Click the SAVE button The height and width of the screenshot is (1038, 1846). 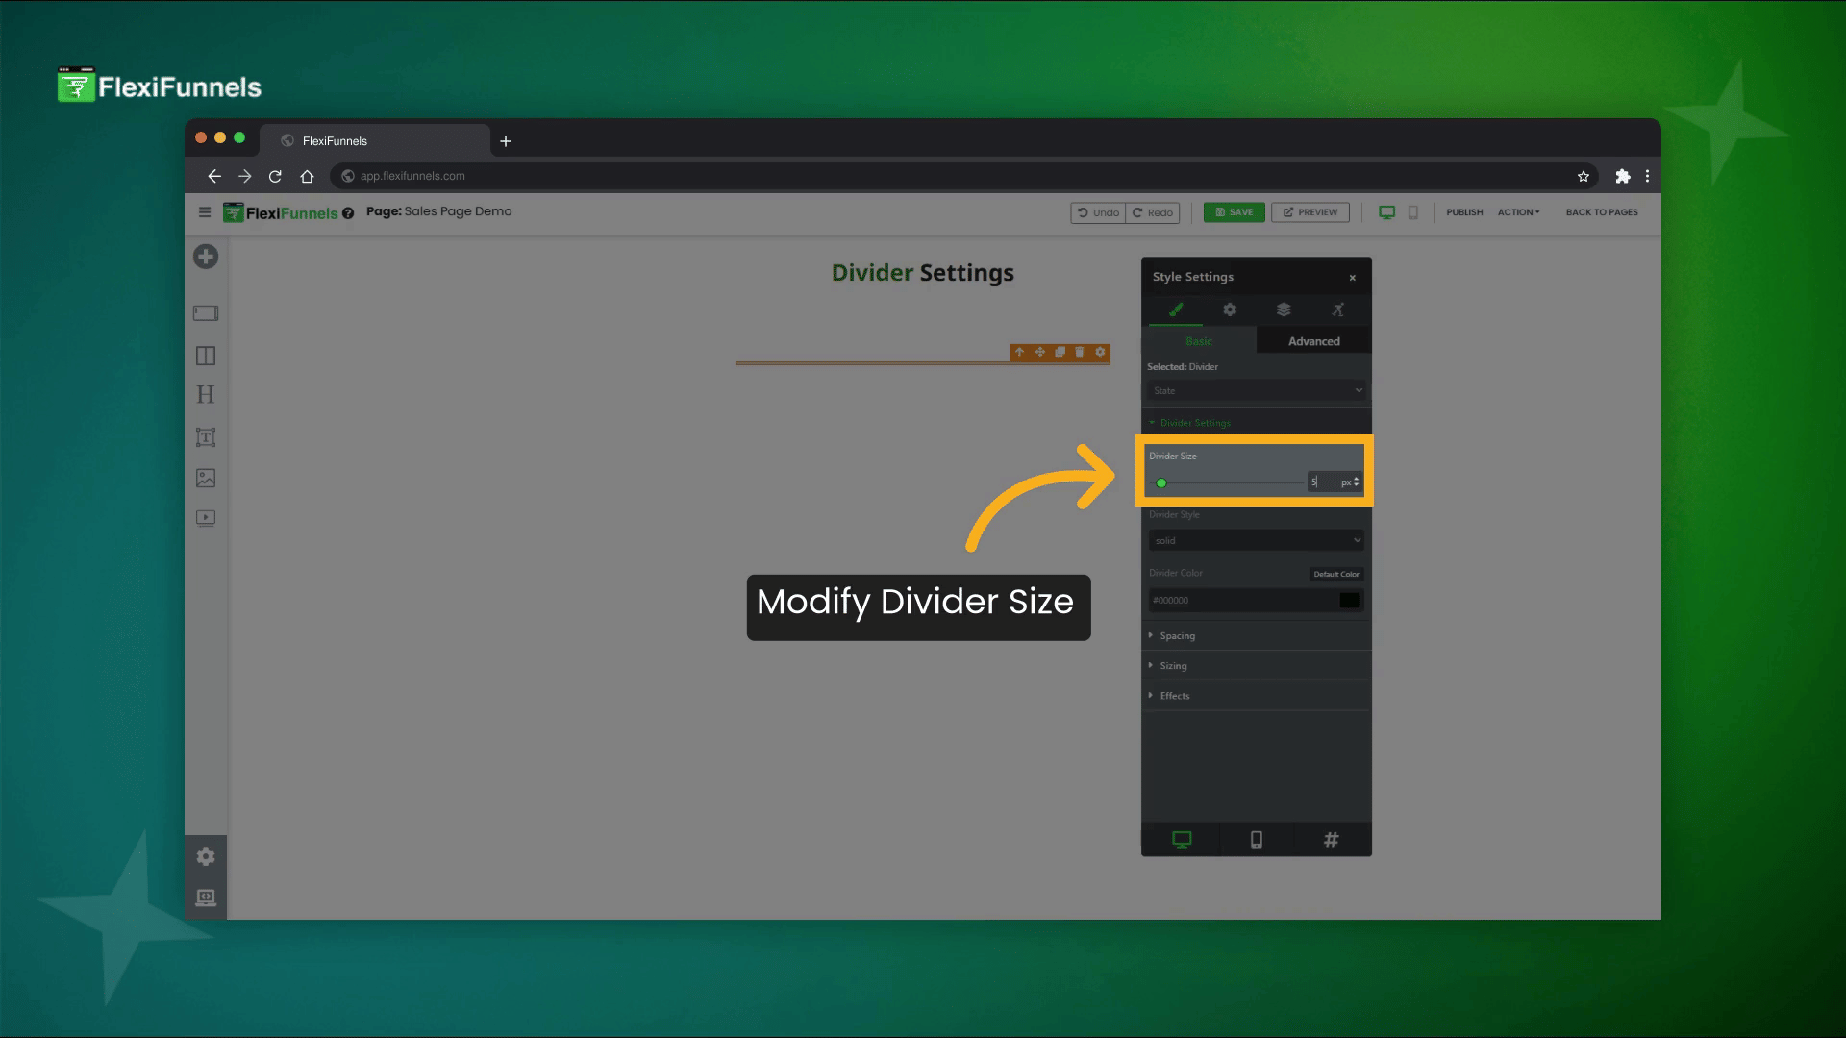[x=1234, y=212]
